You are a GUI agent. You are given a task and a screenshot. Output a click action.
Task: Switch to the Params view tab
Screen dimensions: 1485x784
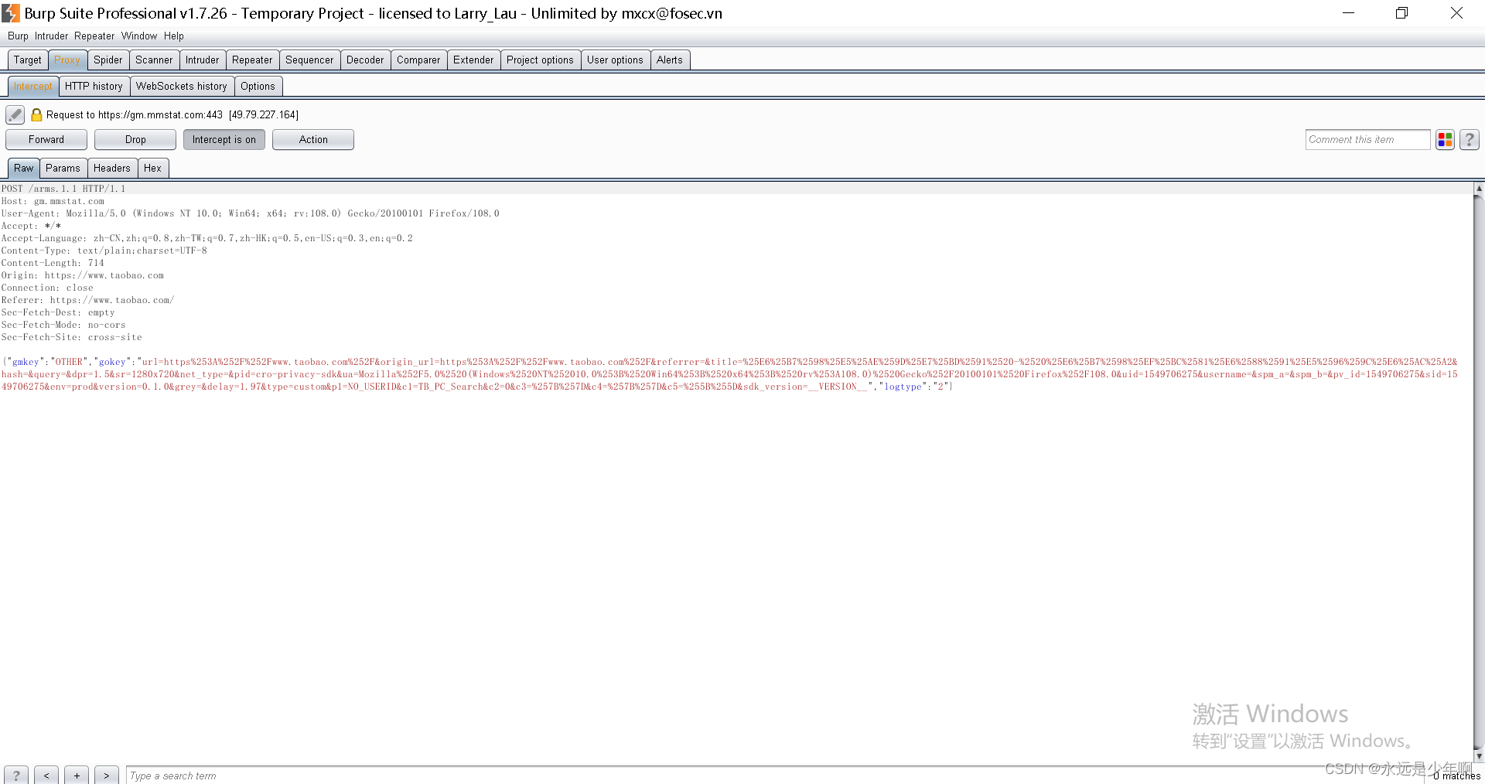[63, 169]
